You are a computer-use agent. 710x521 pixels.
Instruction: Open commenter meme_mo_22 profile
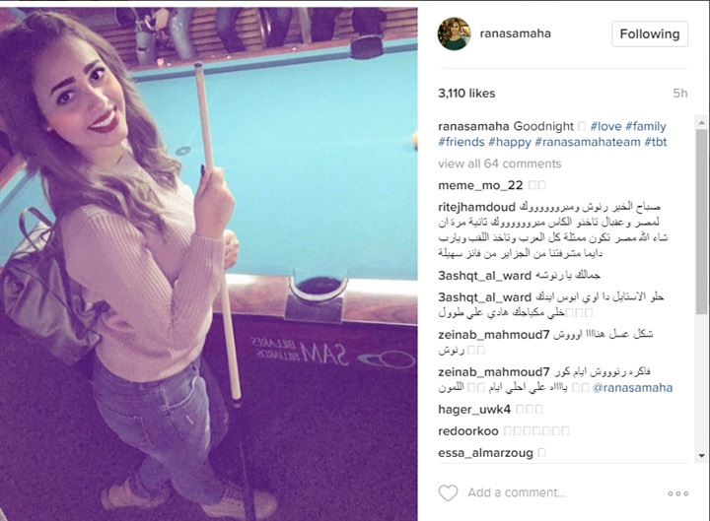(x=480, y=185)
